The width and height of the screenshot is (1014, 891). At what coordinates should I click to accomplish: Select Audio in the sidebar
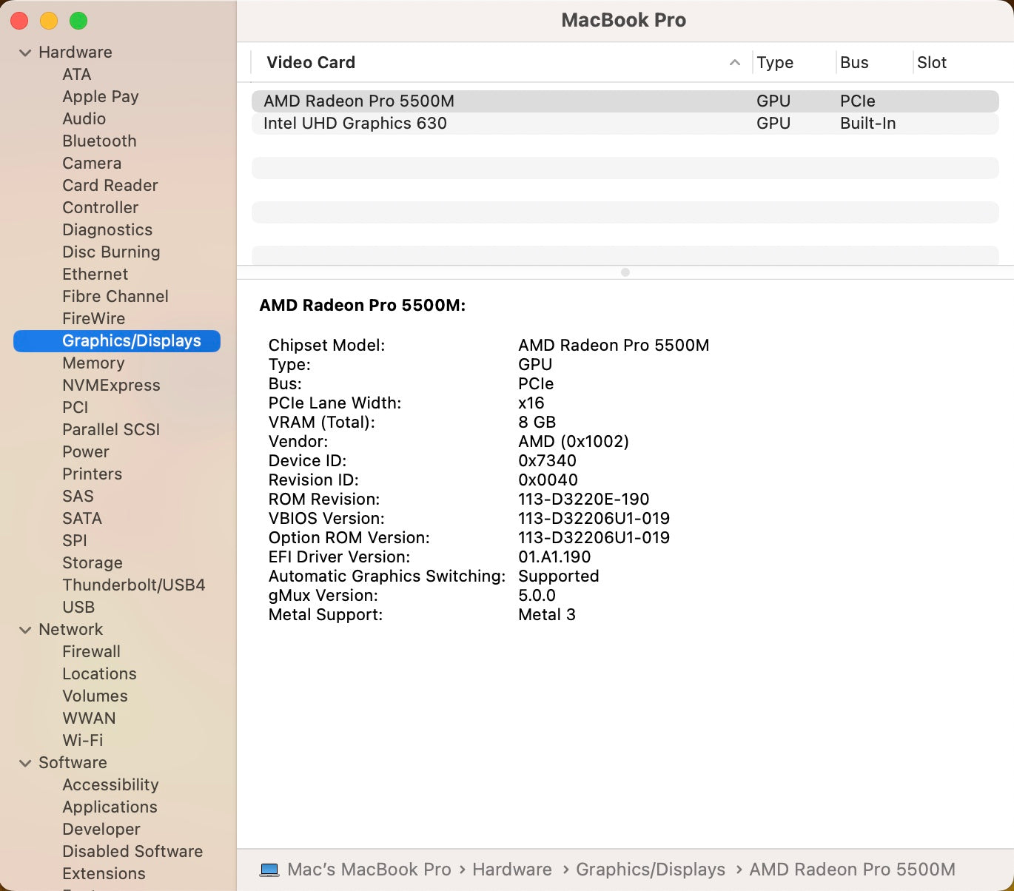point(84,119)
